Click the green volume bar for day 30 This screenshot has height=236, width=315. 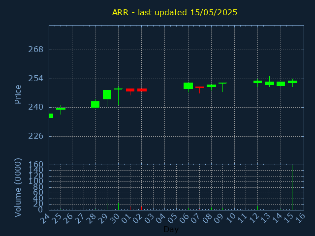click(x=118, y=206)
